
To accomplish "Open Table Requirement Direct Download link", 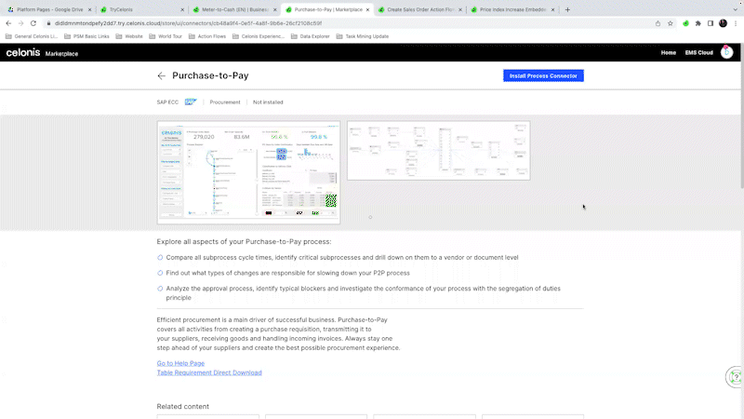I will pos(209,373).
